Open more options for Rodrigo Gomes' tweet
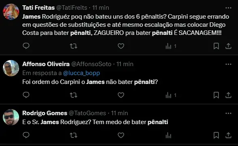The height and width of the screenshot is (146, 238). (228, 114)
